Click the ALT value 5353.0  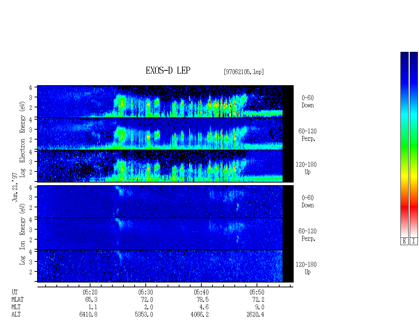[x=144, y=315]
